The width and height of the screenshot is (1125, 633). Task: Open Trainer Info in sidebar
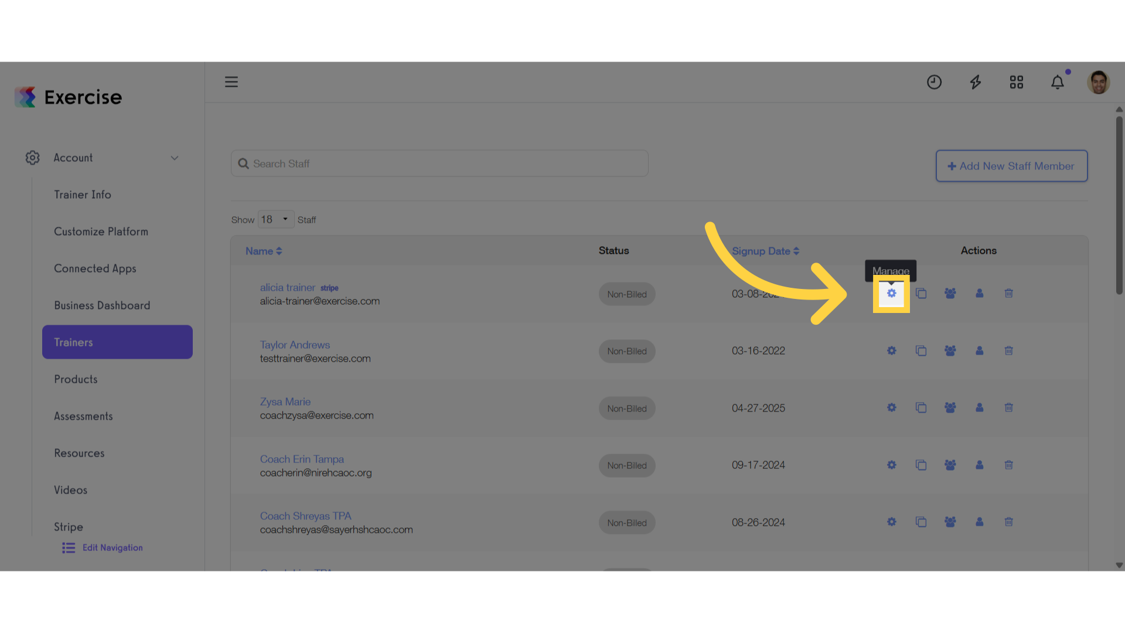pos(83,195)
